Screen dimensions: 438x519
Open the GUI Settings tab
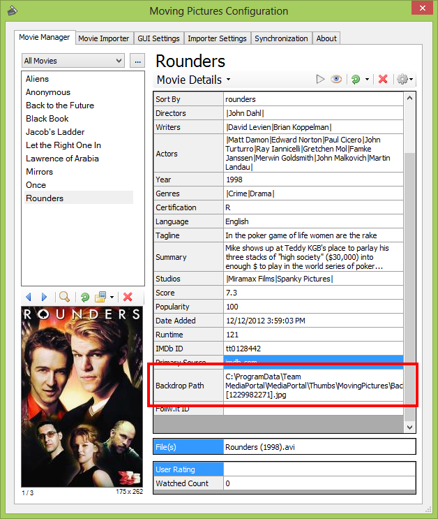click(x=160, y=38)
